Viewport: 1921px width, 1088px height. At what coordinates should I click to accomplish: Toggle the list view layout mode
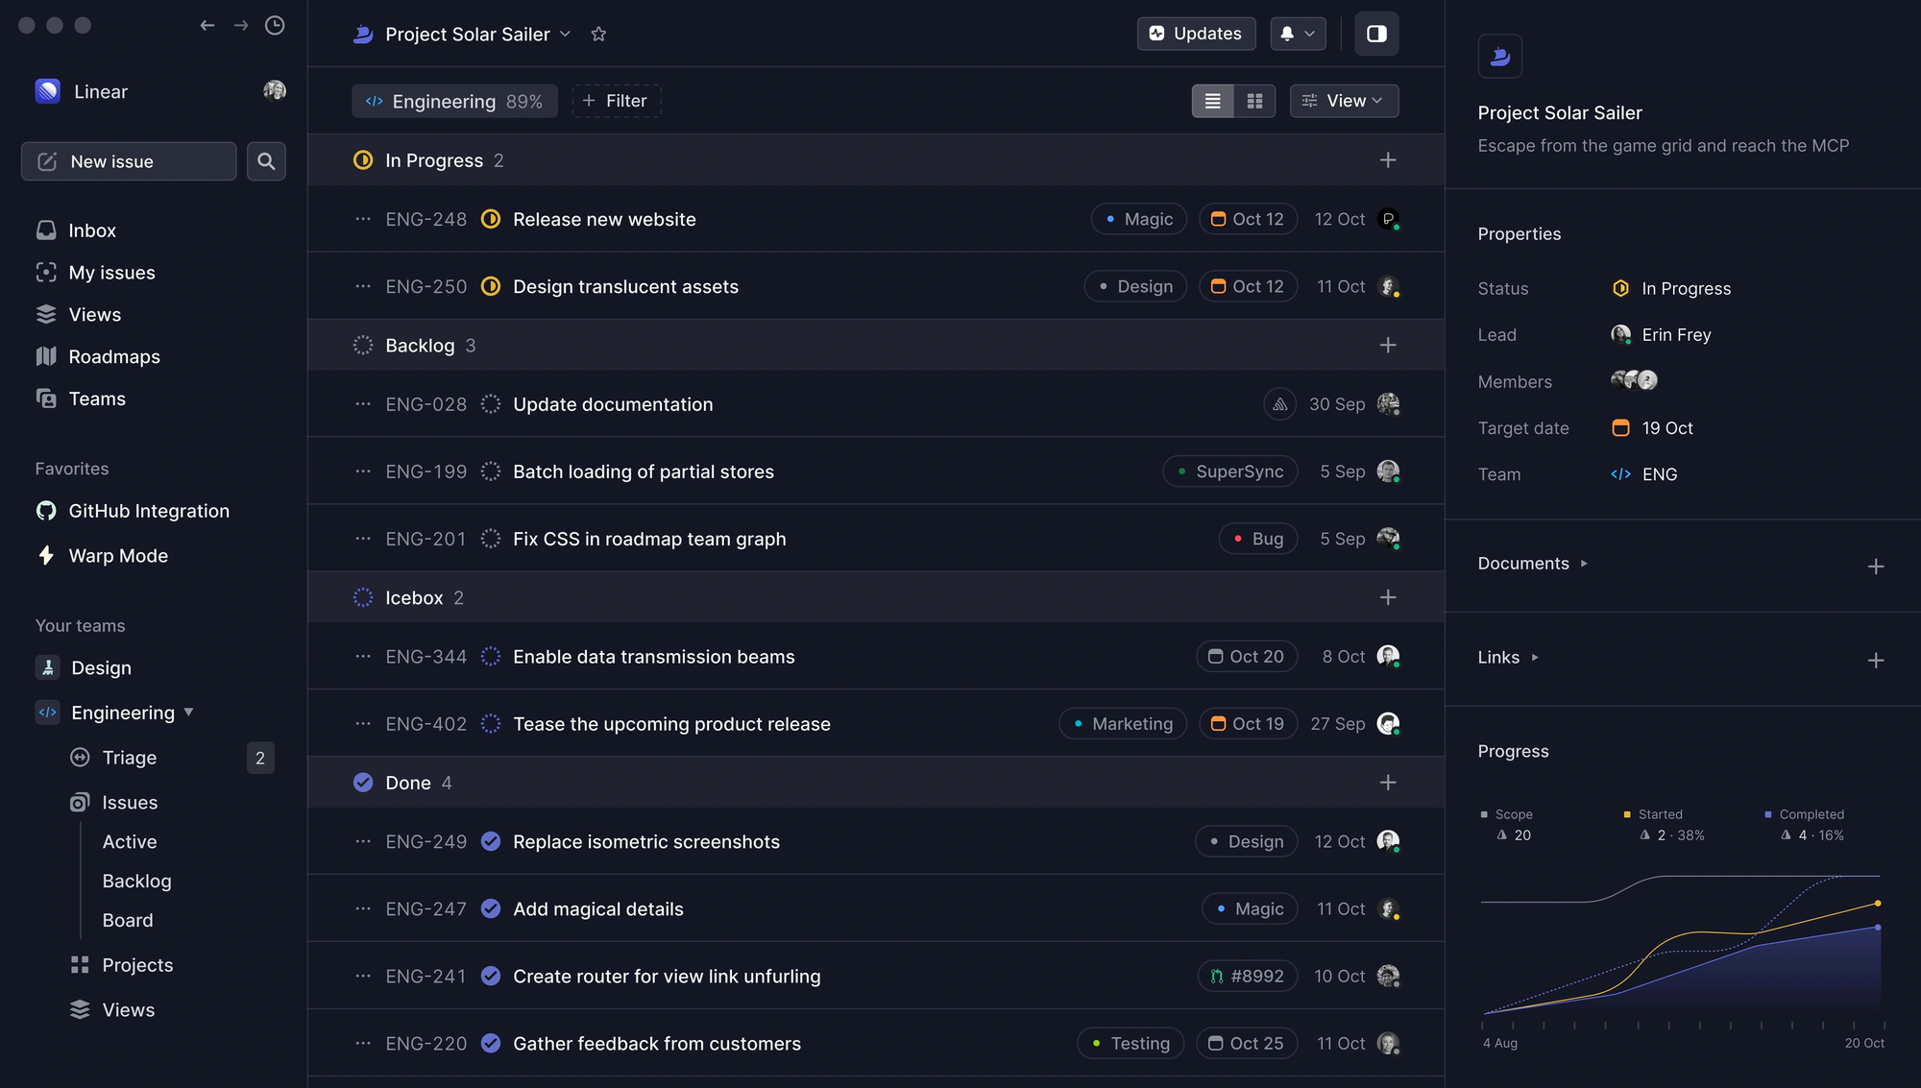point(1211,100)
